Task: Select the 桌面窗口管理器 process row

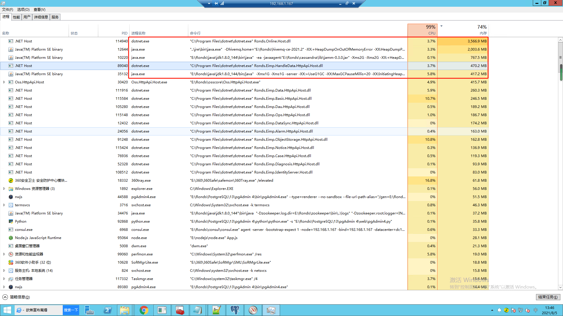Action: (244, 246)
